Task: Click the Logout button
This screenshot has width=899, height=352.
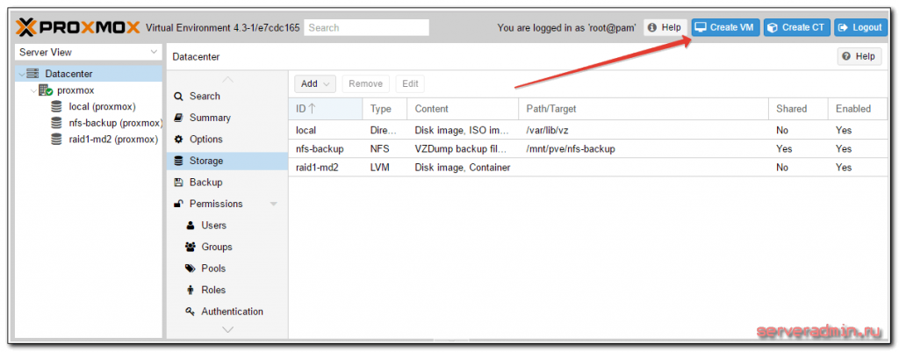Action: tap(859, 27)
